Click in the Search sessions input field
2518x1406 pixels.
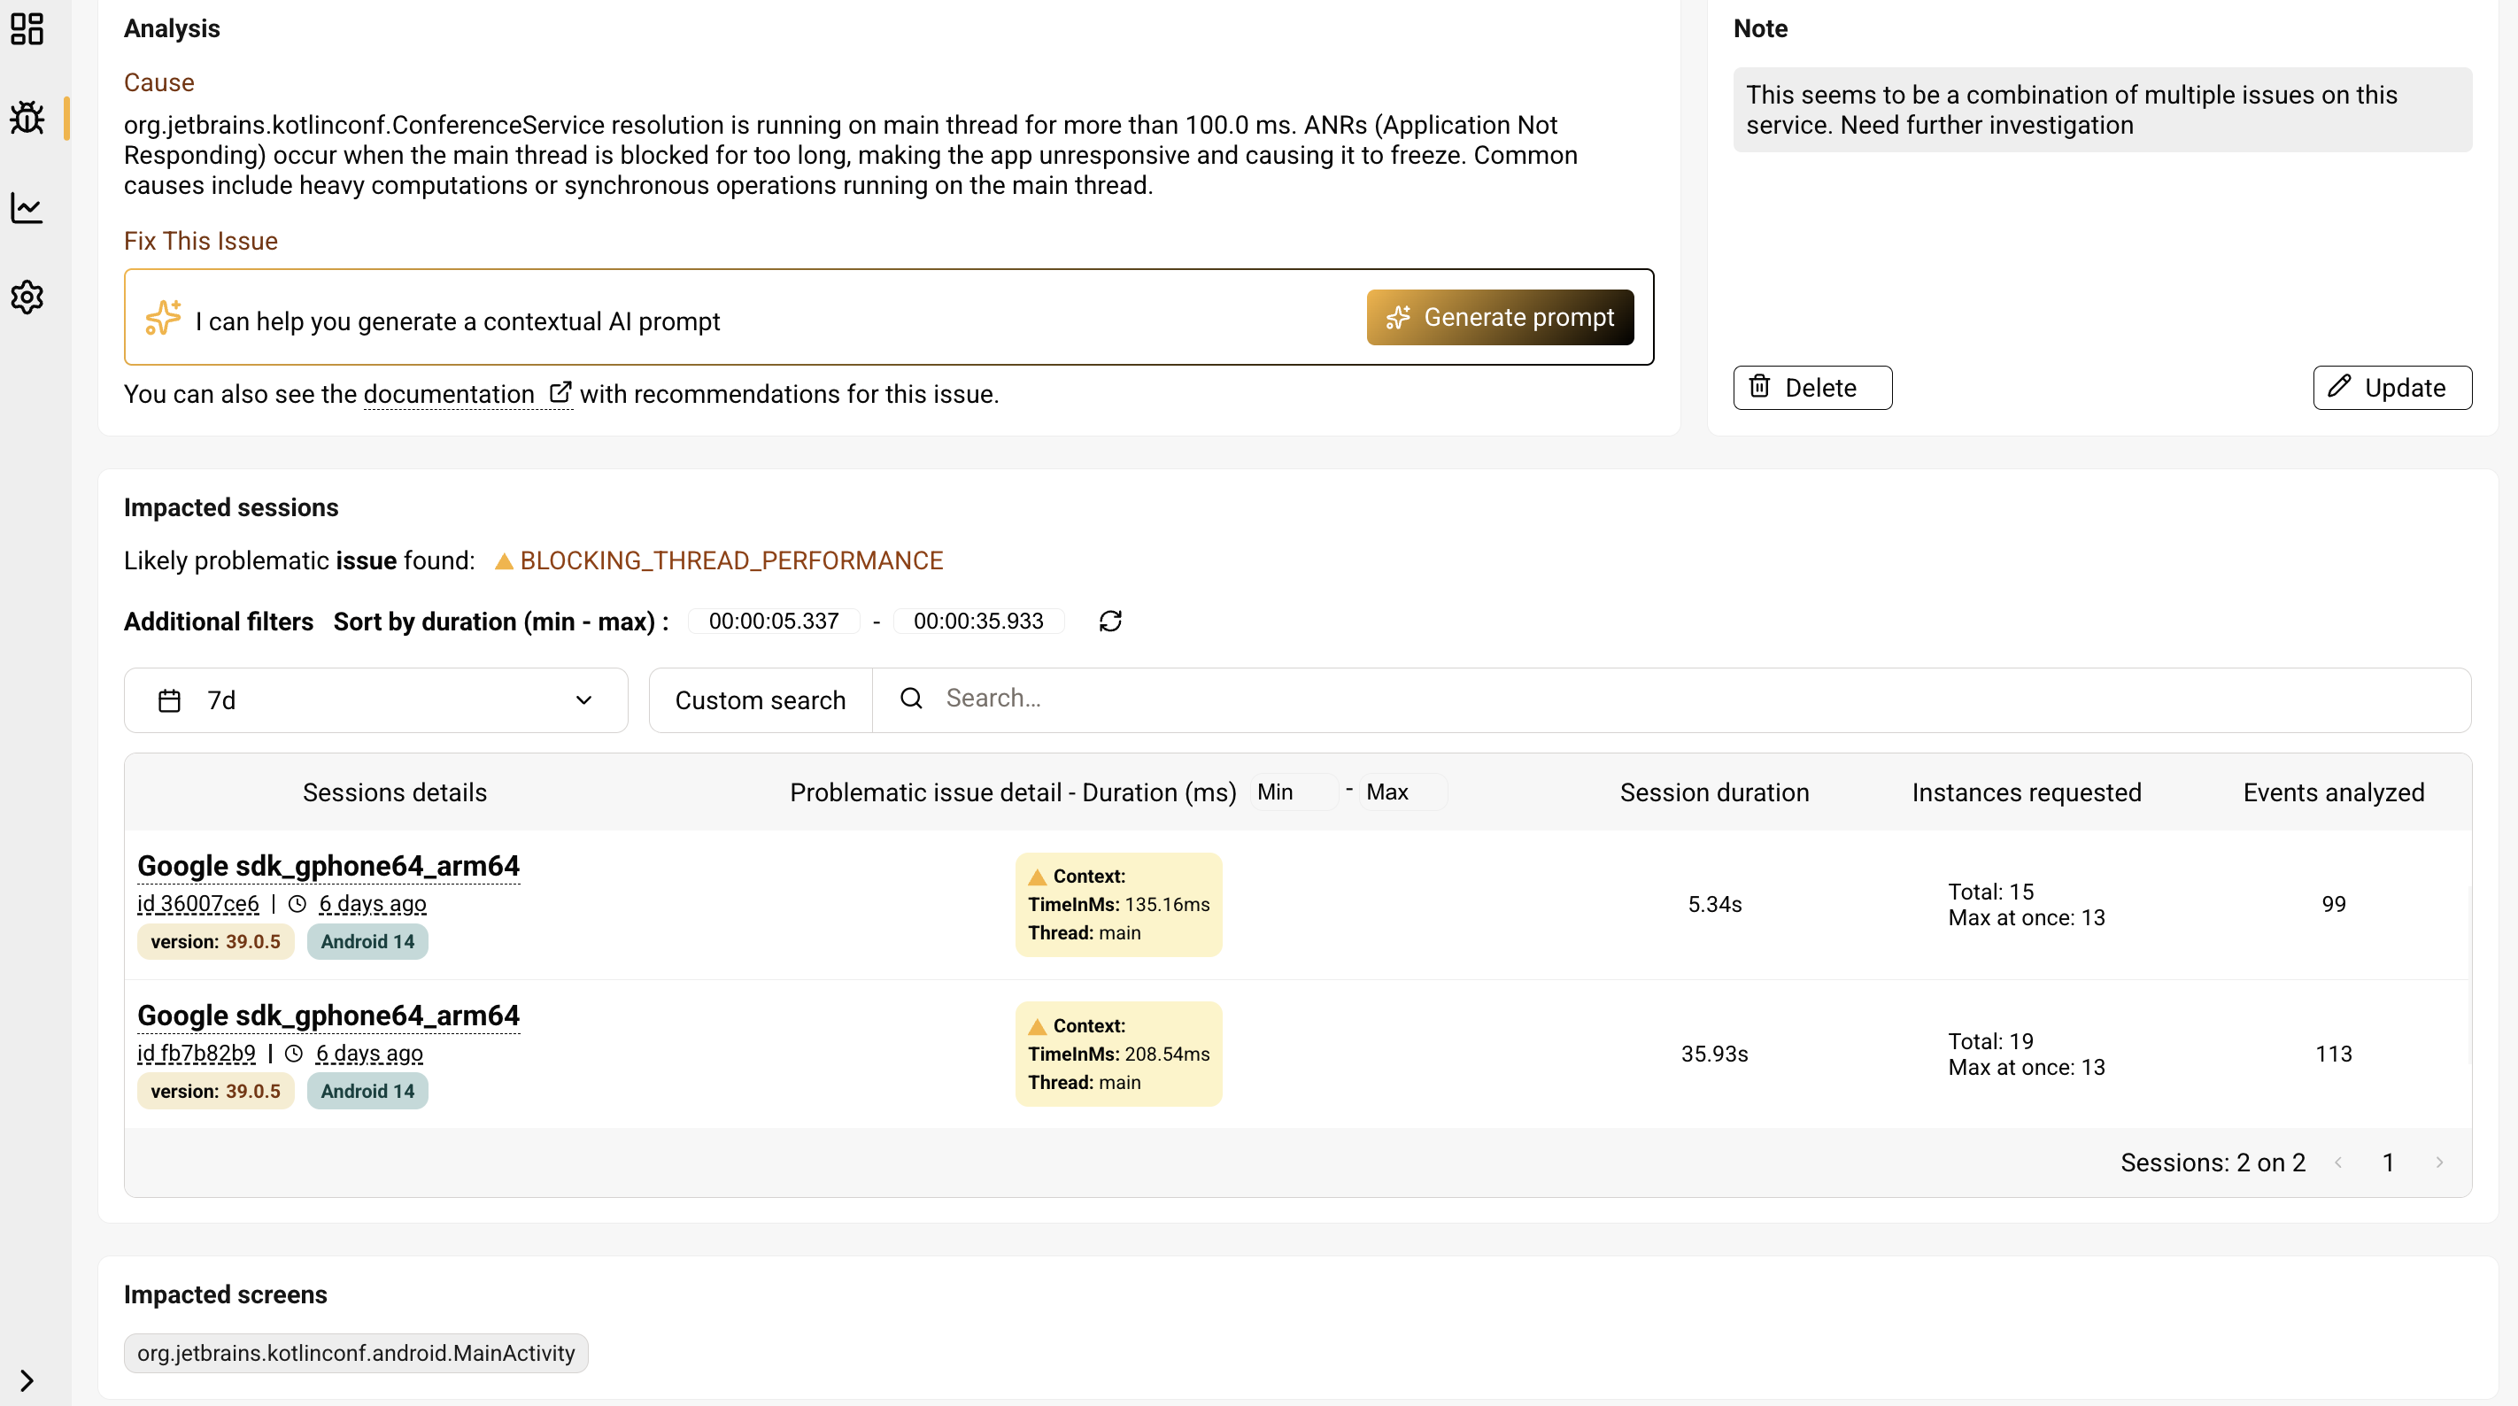(1662, 698)
